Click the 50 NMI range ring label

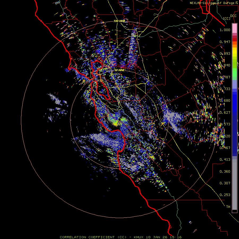click(x=119, y=70)
